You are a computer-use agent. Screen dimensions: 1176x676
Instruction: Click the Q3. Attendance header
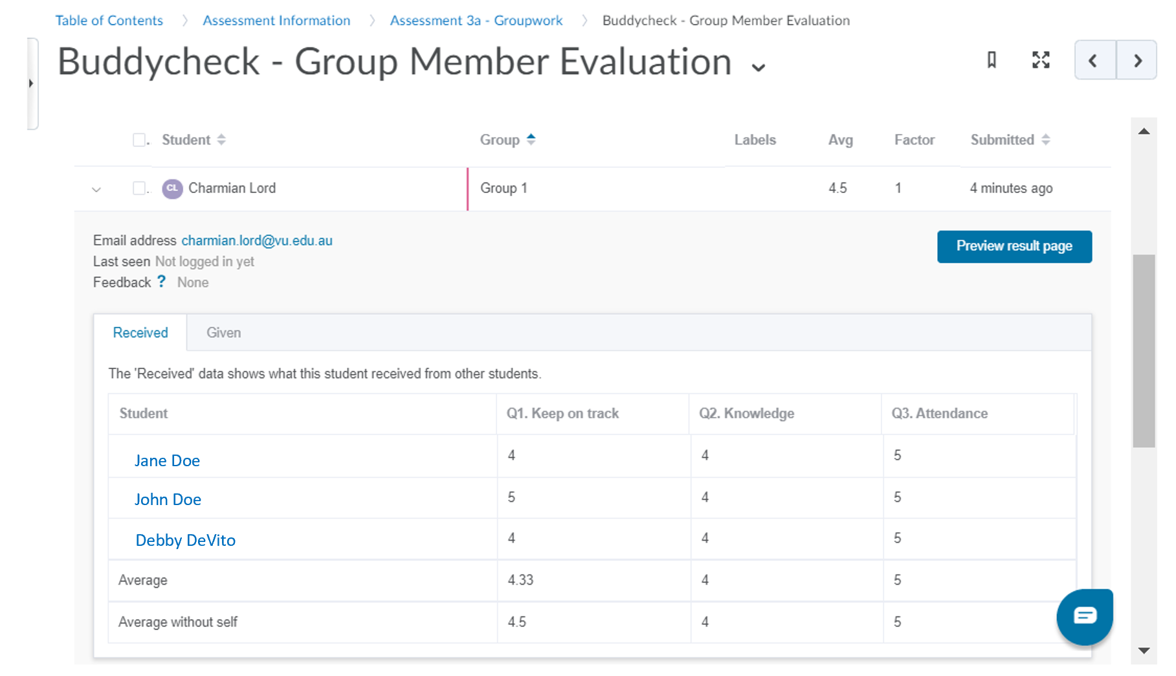940,414
